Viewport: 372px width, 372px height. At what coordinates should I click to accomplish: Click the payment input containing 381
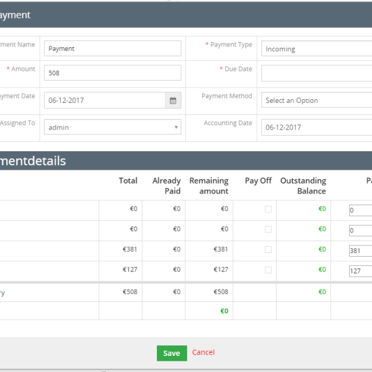pyautogui.click(x=360, y=250)
